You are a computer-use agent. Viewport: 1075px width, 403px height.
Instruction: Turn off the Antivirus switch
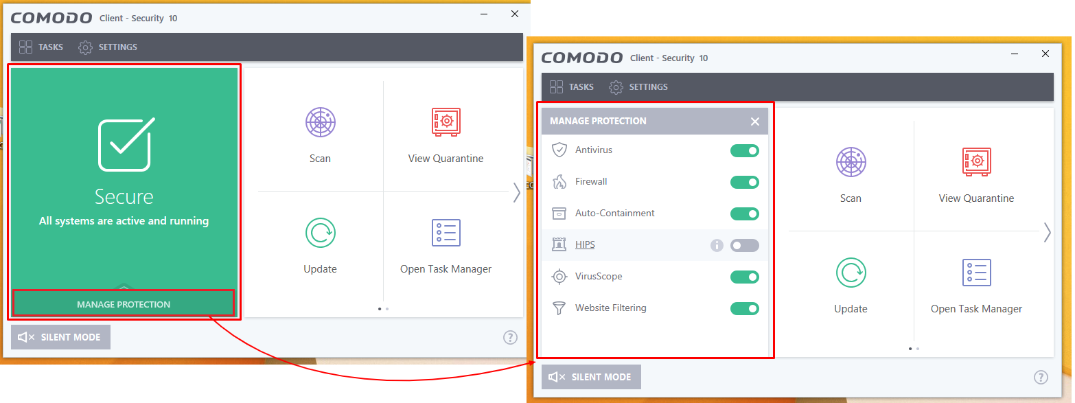pos(745,150)
